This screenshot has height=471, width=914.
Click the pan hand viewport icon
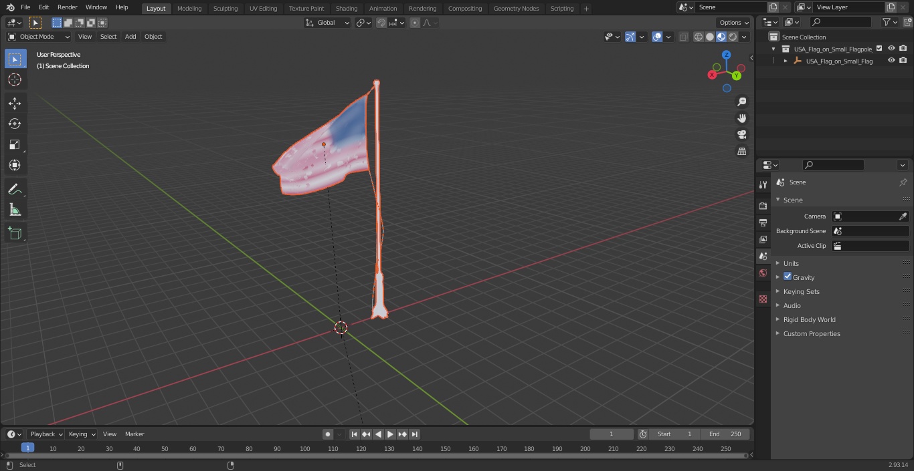tap(741, 118)
